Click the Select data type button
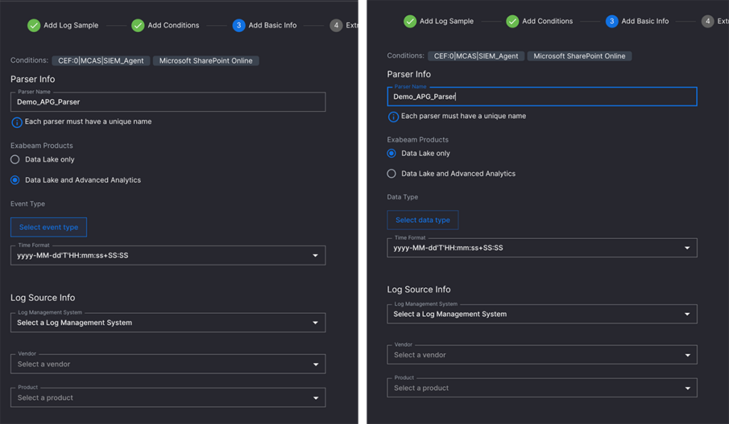Viewport: 729px width, 424px height. pyautogui.click(x=423, y=221)
